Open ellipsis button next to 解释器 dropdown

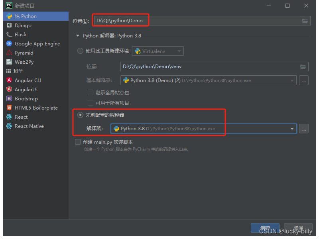tap(304, 129)
